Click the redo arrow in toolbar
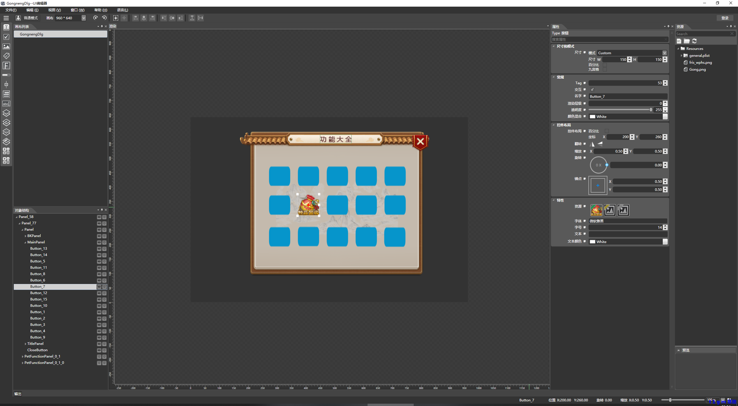 click(95, 18)
